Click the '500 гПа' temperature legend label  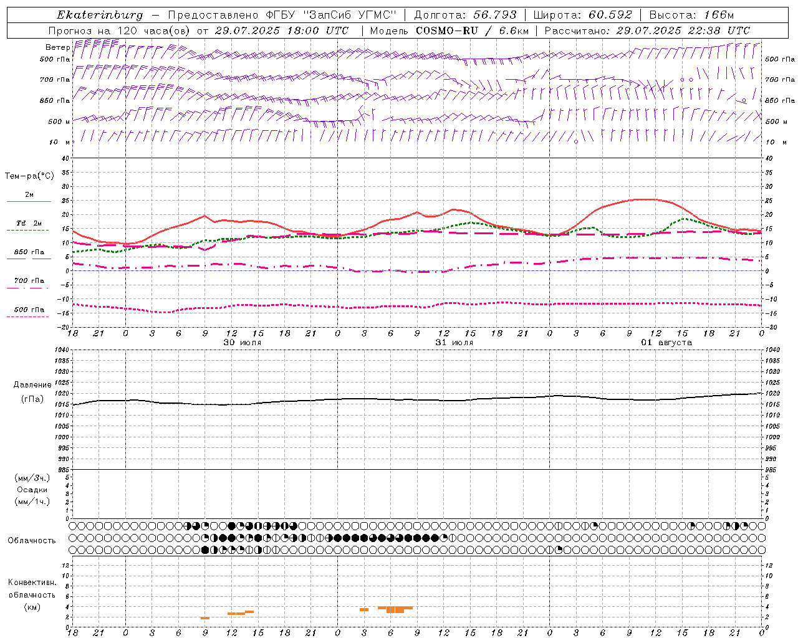(29, 310)
